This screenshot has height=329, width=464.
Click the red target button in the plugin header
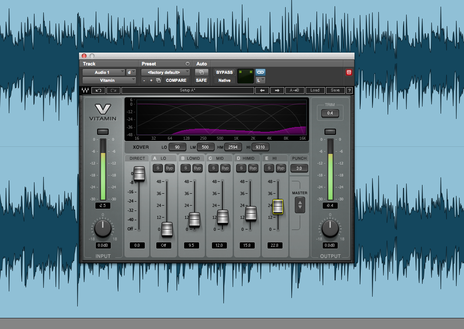[x=349, y=73]
